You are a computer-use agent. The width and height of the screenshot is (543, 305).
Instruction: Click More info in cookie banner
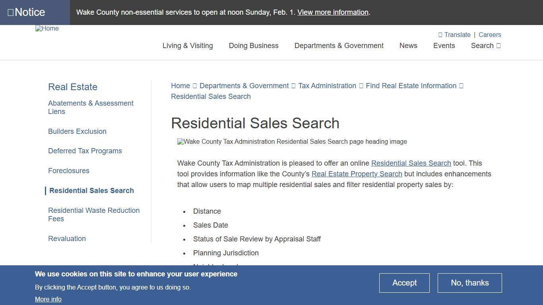(x=48, y=299)
